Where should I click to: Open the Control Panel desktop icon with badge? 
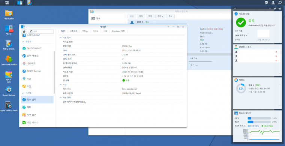tap(9, 30)
